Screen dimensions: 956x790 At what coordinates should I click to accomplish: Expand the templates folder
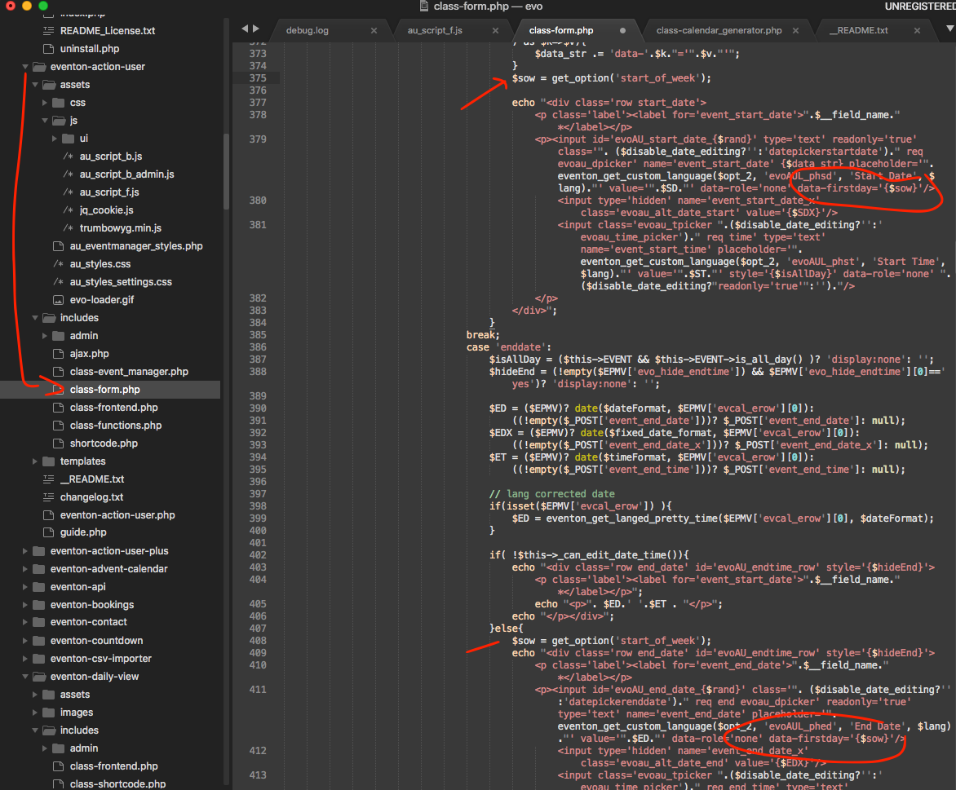tap(35, 461)
